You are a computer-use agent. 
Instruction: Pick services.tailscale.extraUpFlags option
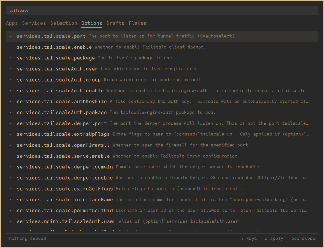click(x=162, y=134)
